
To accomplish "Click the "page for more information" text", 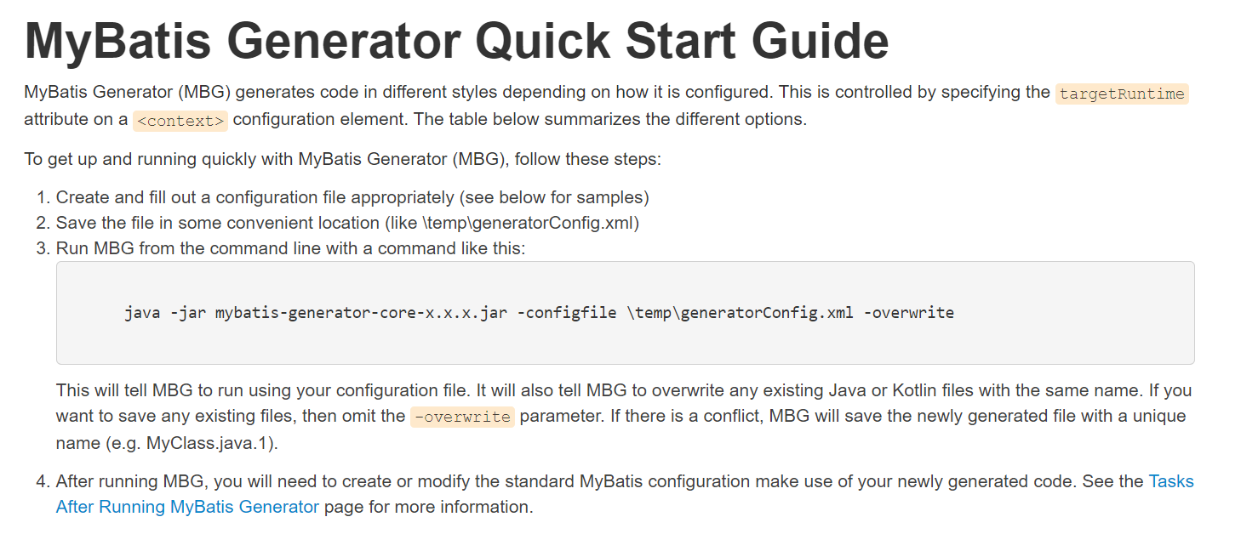I will 428,508.
